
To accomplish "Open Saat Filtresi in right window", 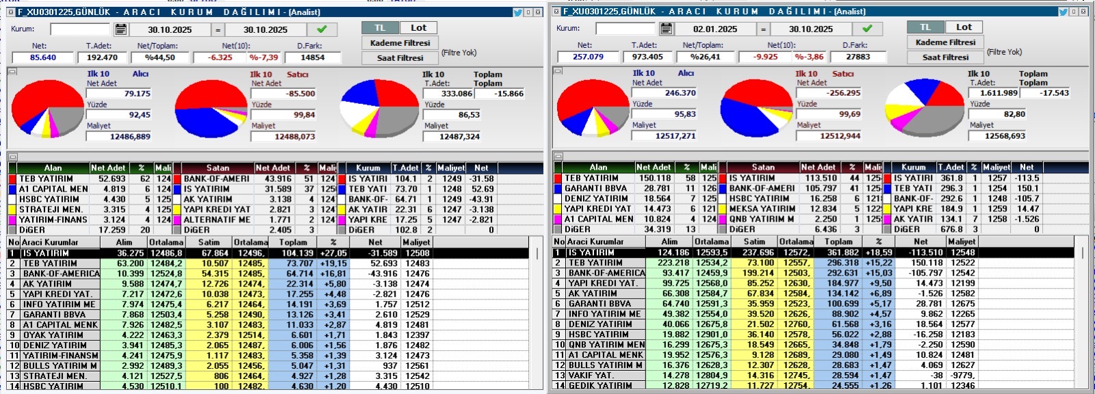I will point(945,57).
